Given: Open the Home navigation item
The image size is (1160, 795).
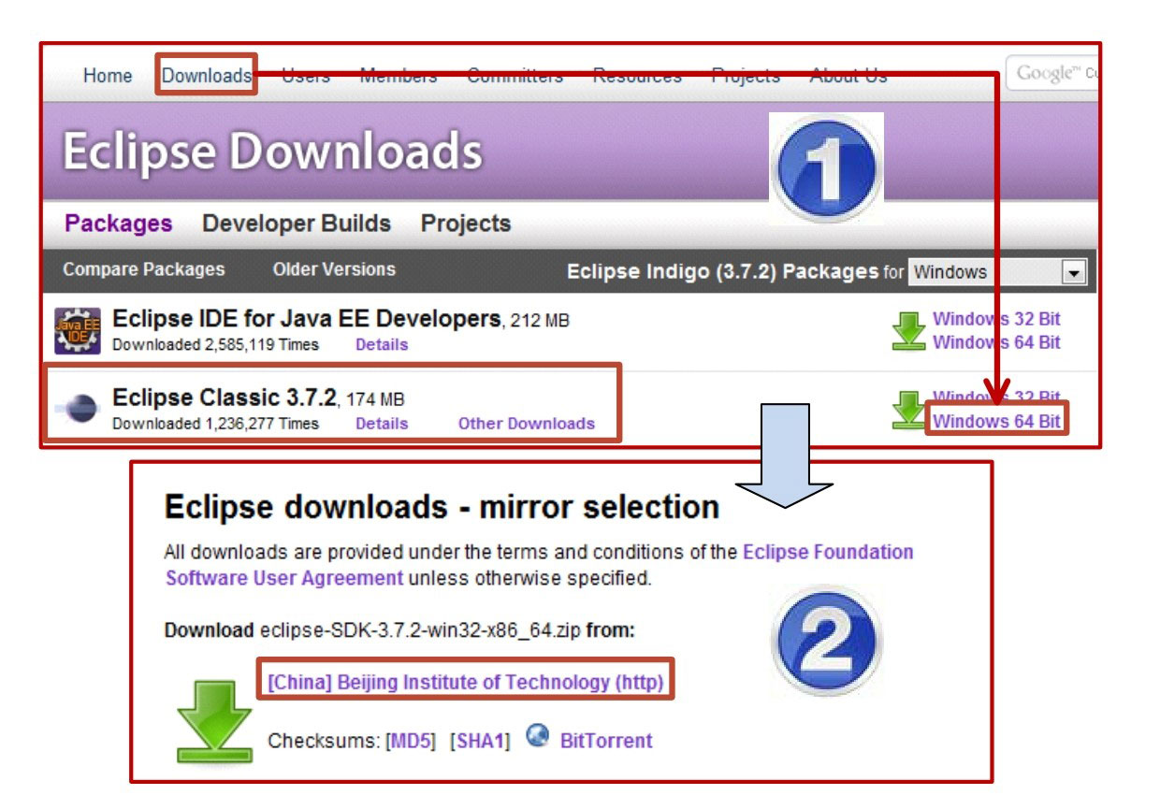Looking at the screenshot, I should (108, 76).
